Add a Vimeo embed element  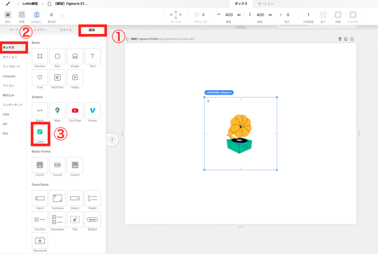point(92,111)
